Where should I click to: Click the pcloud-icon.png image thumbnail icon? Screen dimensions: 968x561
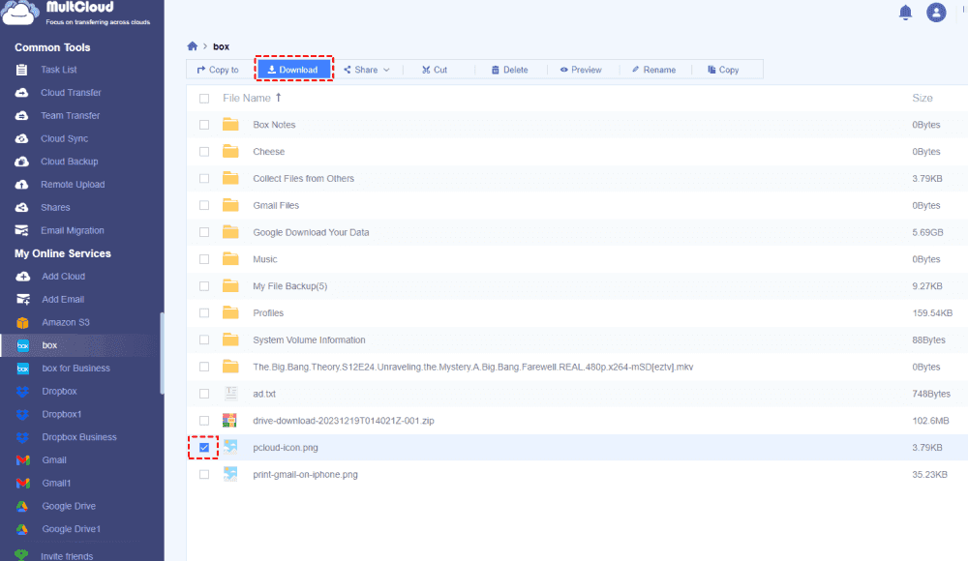point(230,448)
